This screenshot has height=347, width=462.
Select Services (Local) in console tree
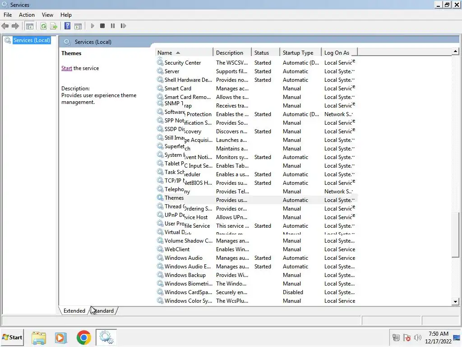[x=32, y=40]
